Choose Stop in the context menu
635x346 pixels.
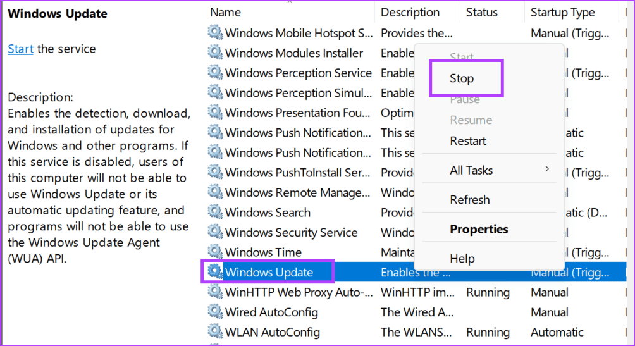462,78
